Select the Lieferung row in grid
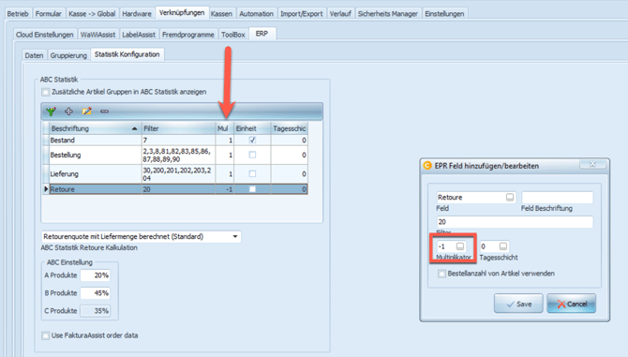 pyautogui.click(x=175, y=173)
